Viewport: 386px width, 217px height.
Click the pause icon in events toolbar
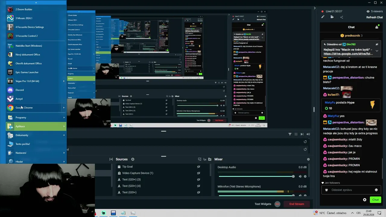[x=296, y=134]
